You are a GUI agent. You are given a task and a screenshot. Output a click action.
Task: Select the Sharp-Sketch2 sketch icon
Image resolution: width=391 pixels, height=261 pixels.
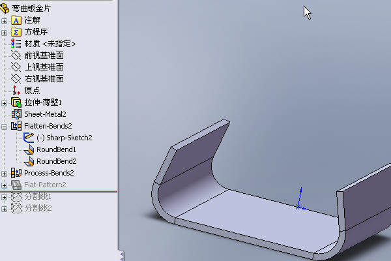click(29, 138)
